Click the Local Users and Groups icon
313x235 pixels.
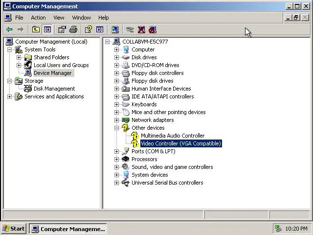click(x=28, y=65)
